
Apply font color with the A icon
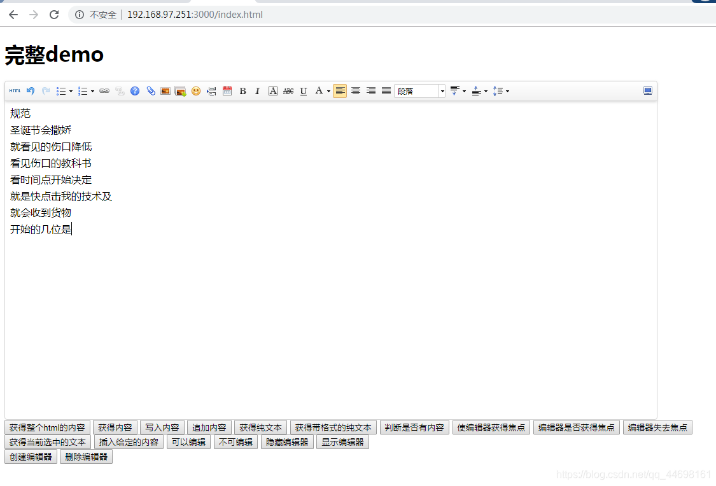click(319, 91)
